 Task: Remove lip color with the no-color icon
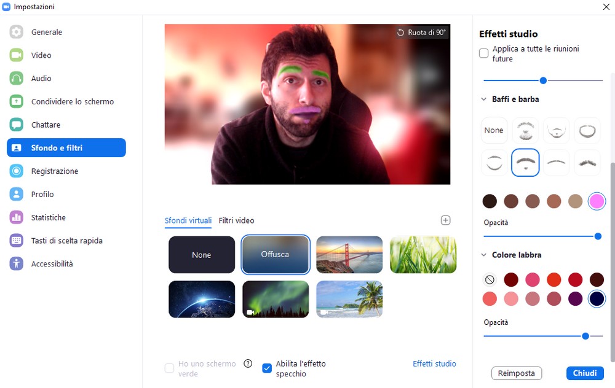pyautogui.click(x=490, y=279)
